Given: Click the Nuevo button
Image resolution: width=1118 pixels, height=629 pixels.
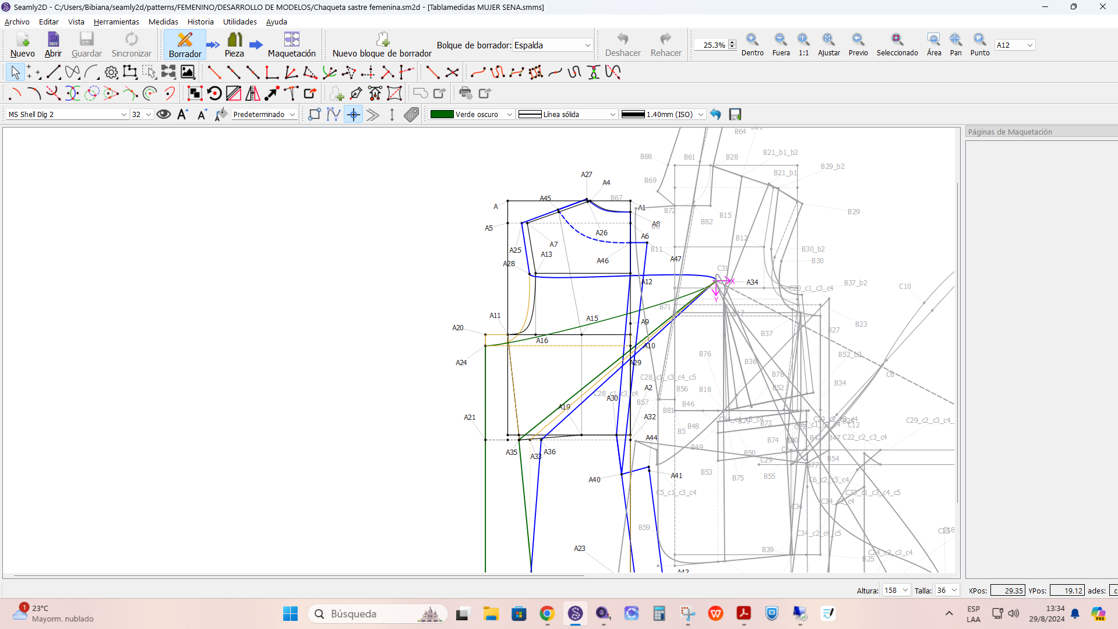Looking at the screenshot, I should click(22, 44).
